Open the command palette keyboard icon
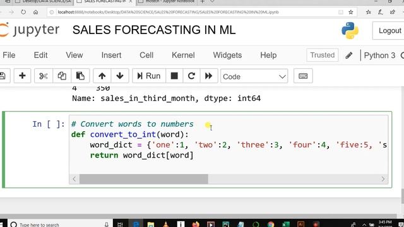404x227 pixels. pyautogui.click(x=303, y=76)
